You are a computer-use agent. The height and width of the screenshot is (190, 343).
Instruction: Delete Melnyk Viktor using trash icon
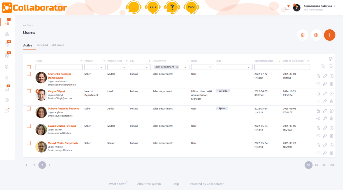click(x=331, y=153)
